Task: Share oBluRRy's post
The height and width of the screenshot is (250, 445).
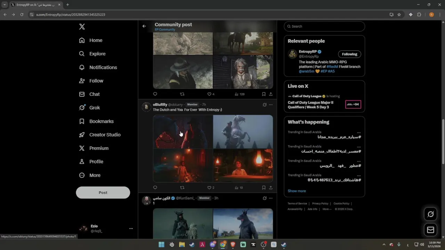Action: [x=271, y=187]
